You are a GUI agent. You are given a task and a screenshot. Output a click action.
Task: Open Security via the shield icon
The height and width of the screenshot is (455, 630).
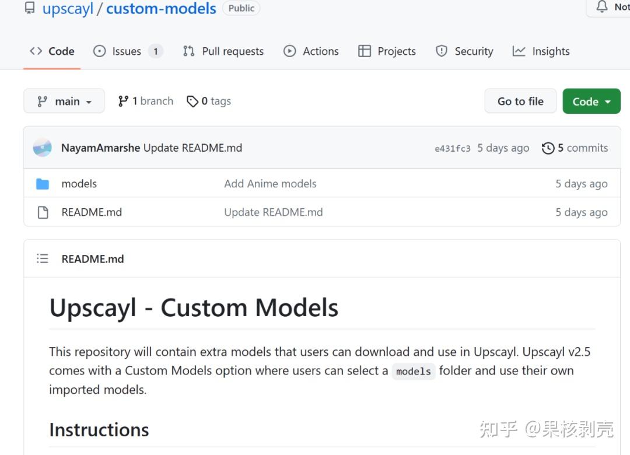pos(442,51)
